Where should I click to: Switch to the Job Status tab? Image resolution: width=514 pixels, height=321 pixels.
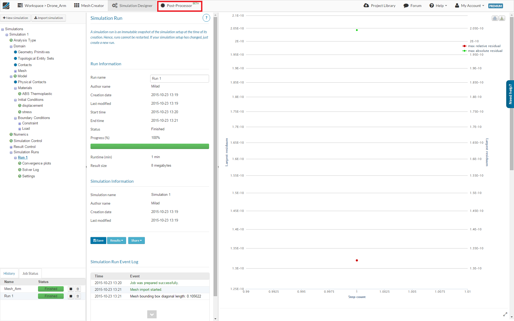[x=30, y=273]
